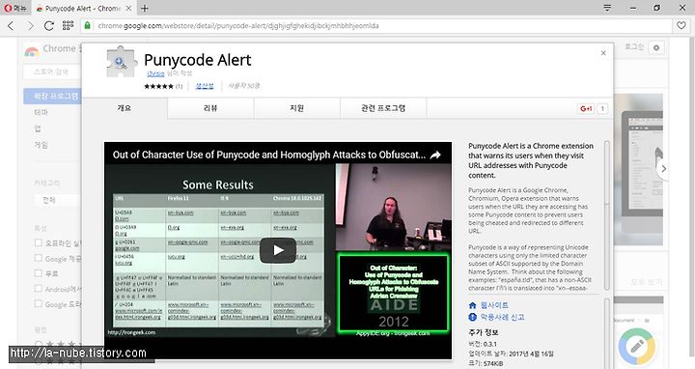This screenshot has width=695, height=369.
Task: Switch to the 지원 tab
Action: (x=296, y=108)
